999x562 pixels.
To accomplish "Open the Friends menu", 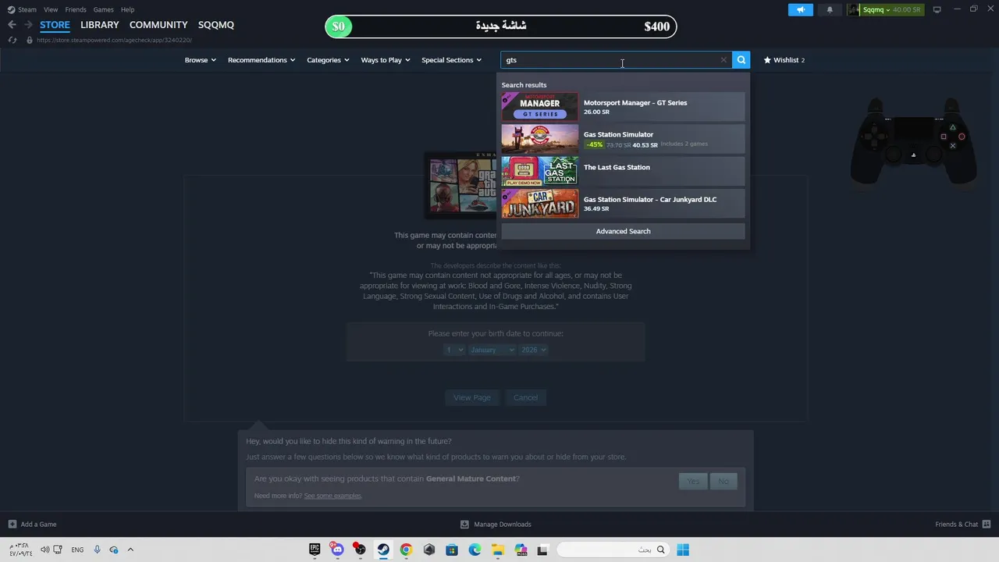I will 76,9.
